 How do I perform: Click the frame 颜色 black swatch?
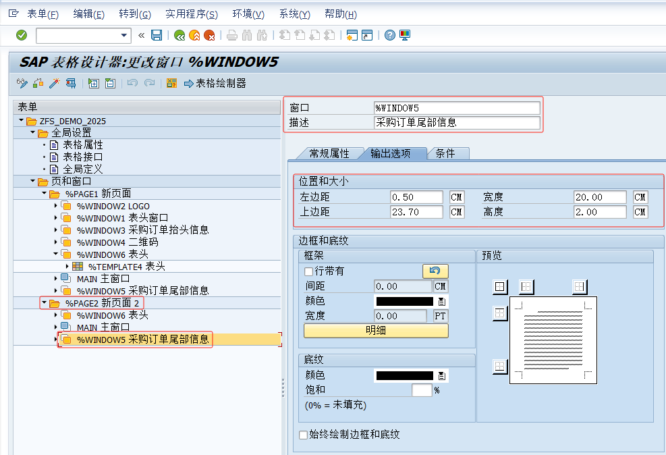pos(405,301)
